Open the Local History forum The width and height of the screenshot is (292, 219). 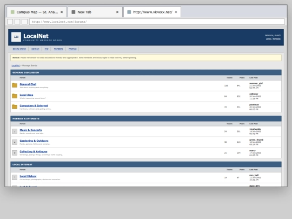28,176
